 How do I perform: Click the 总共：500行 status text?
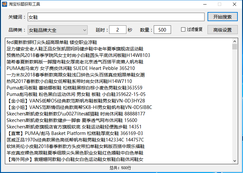(120, 168)
